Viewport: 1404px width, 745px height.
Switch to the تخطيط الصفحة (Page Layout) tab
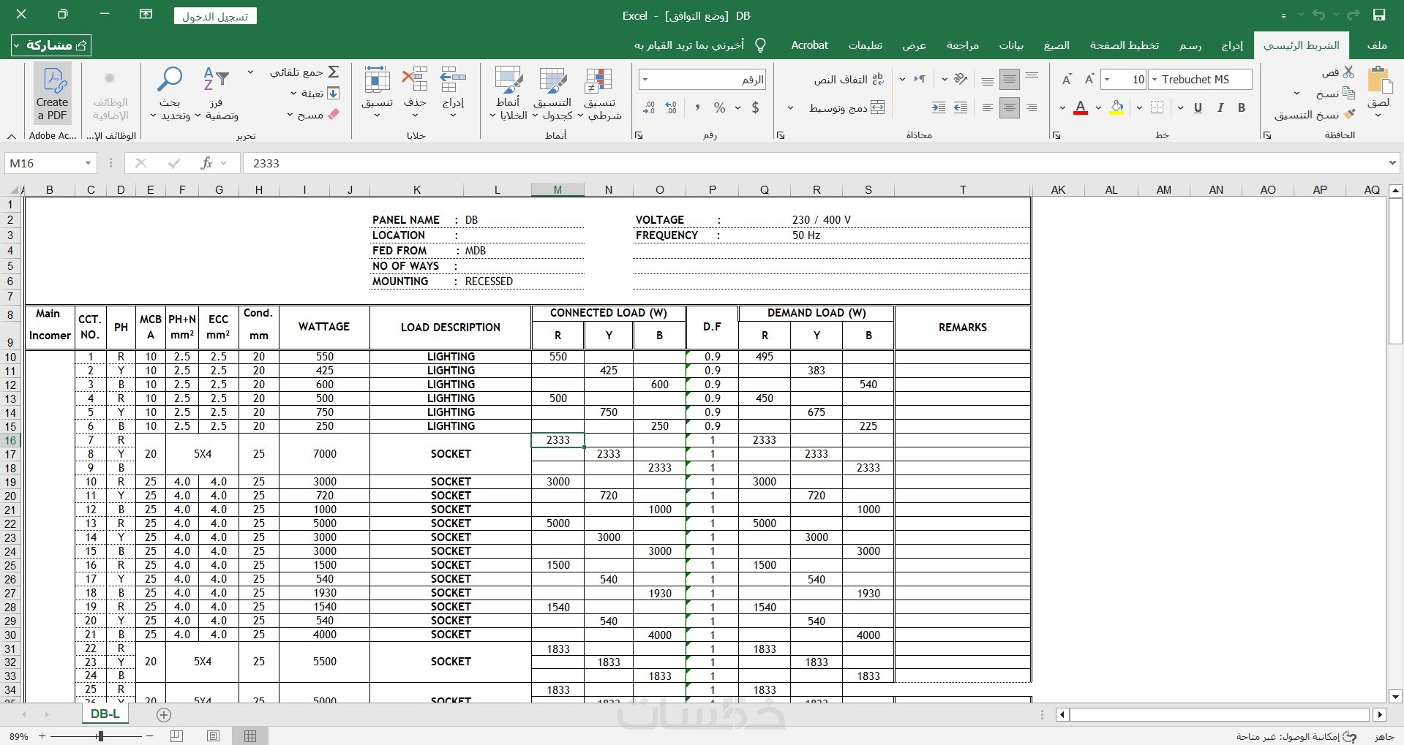point(1124,45)
